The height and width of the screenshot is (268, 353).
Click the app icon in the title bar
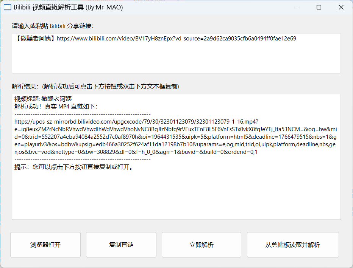[x=7, y=7]
